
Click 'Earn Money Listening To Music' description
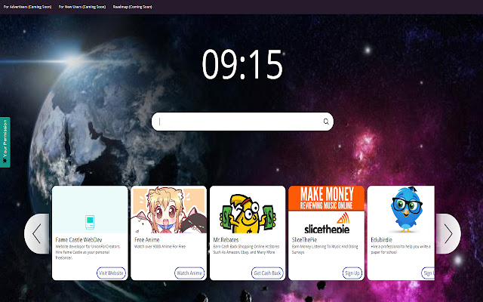pos(325,249)
